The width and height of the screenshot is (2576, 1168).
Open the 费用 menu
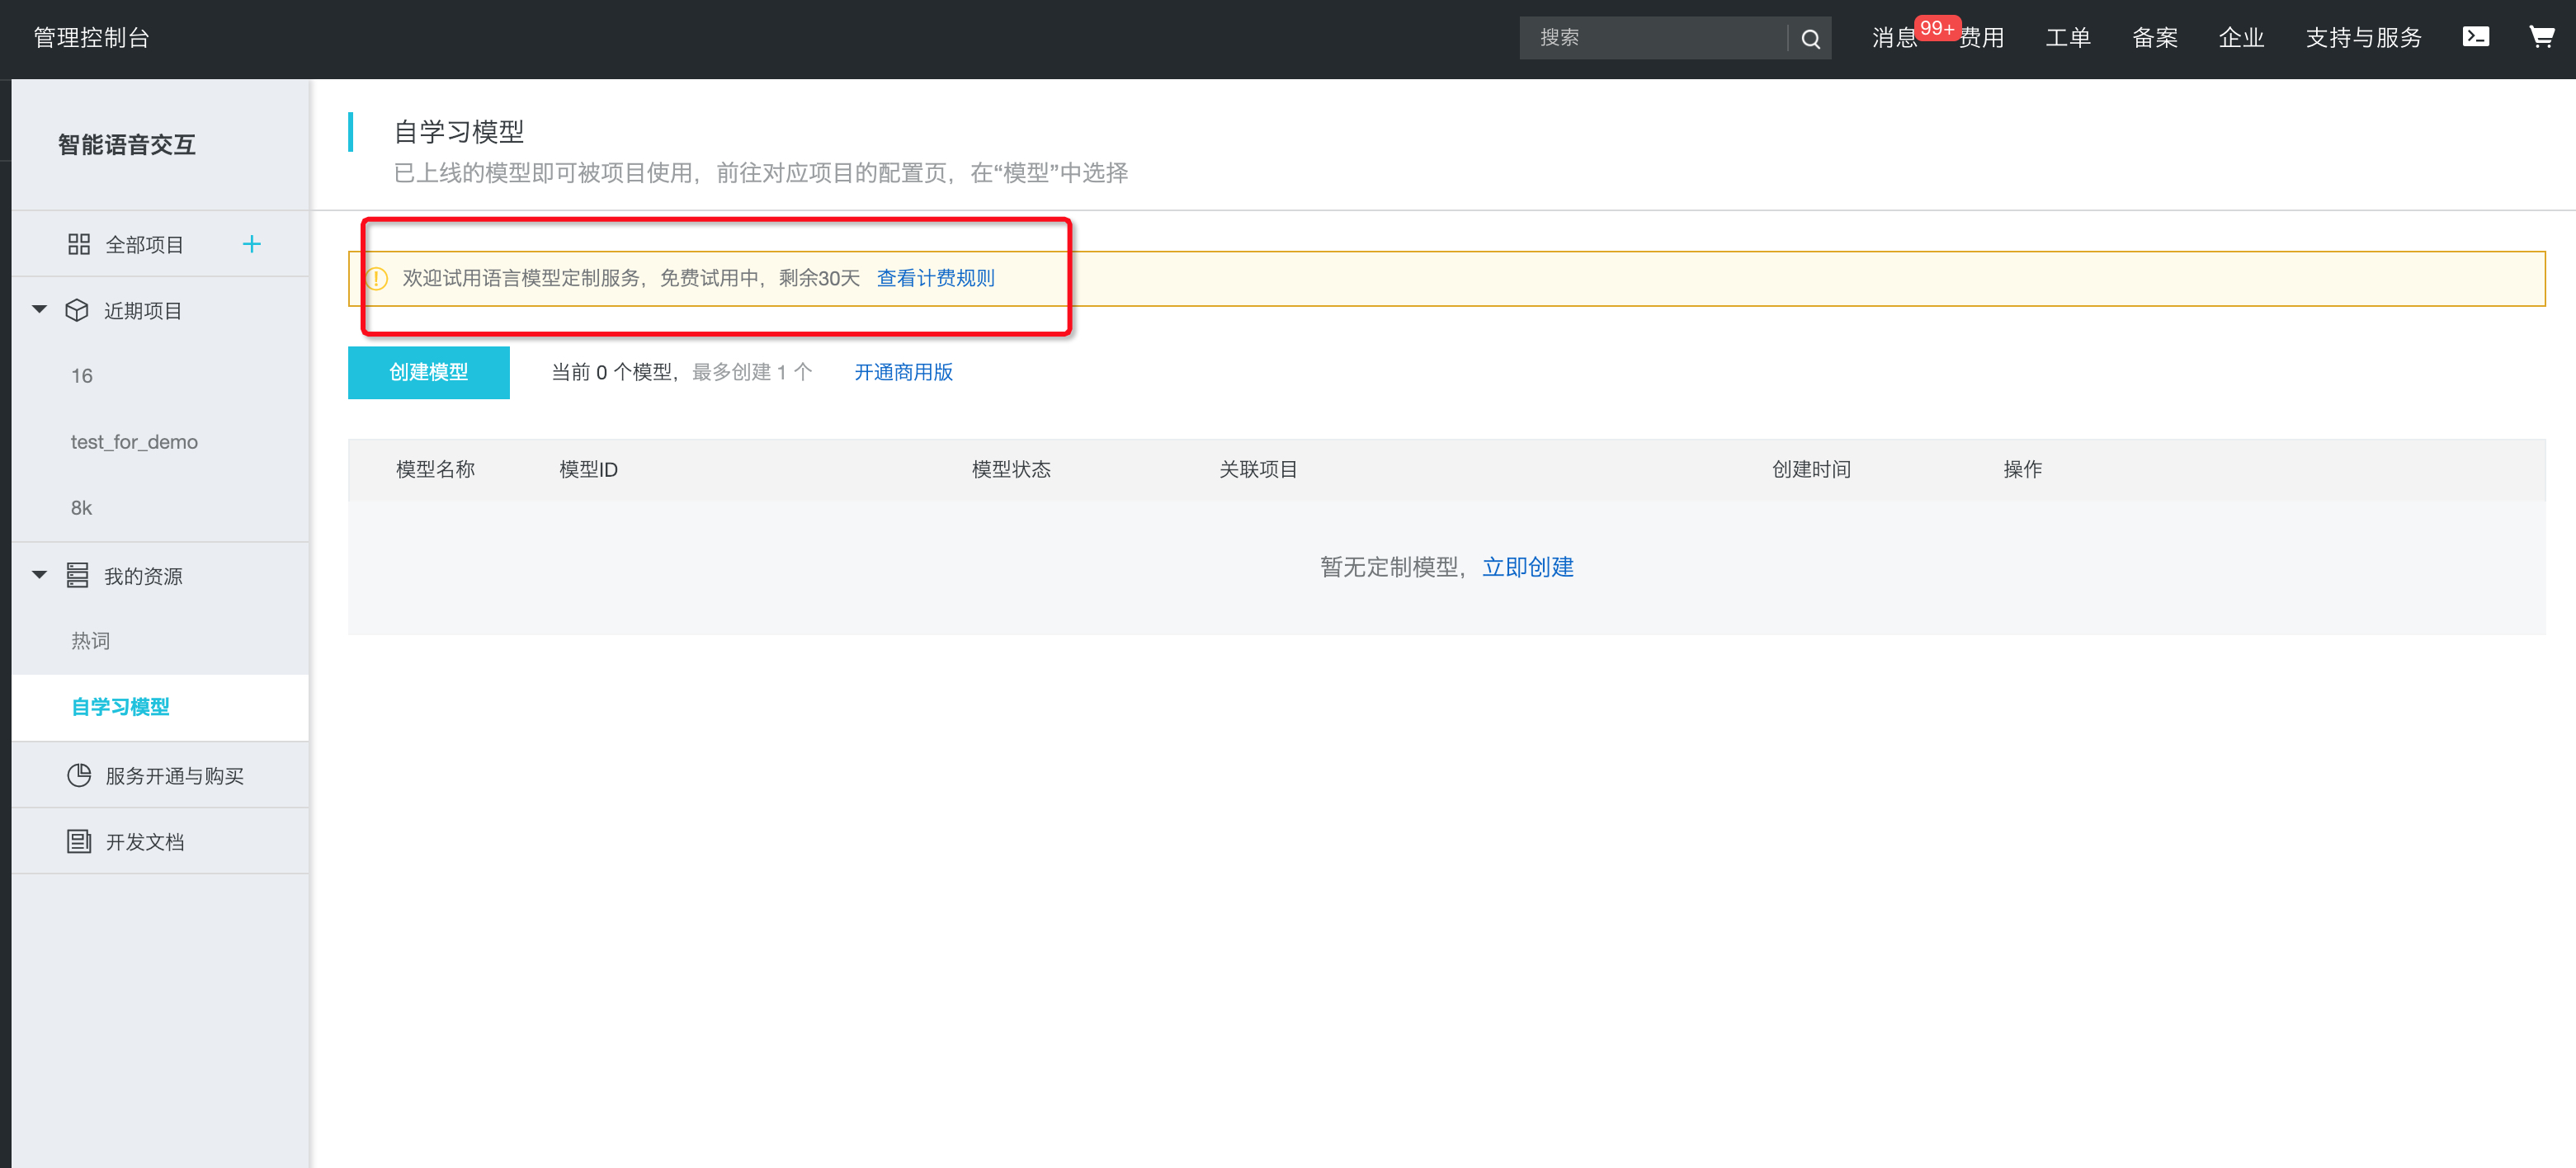1982,38
